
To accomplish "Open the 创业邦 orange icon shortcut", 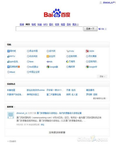I will 48,56.
